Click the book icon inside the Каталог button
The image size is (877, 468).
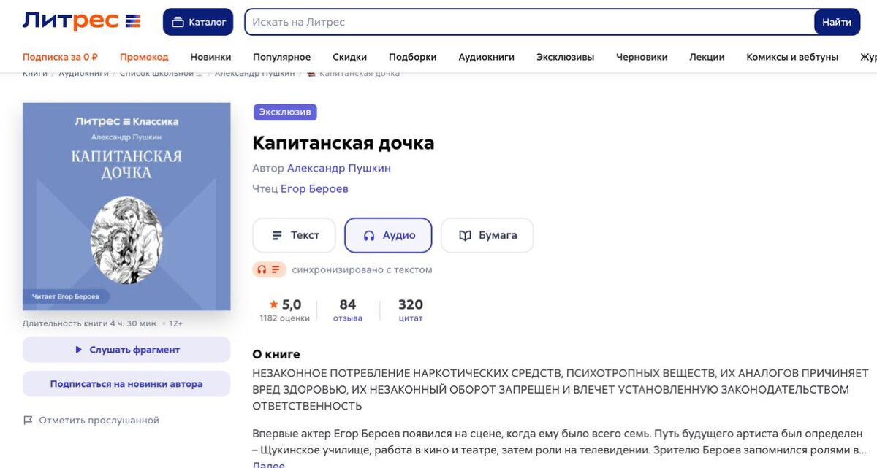coord(178,21)
